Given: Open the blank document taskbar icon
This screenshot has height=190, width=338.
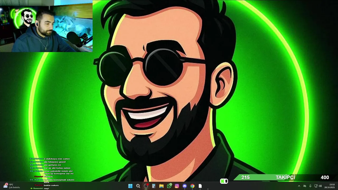Looking at the screenshot, I should (x=200, y=186).
